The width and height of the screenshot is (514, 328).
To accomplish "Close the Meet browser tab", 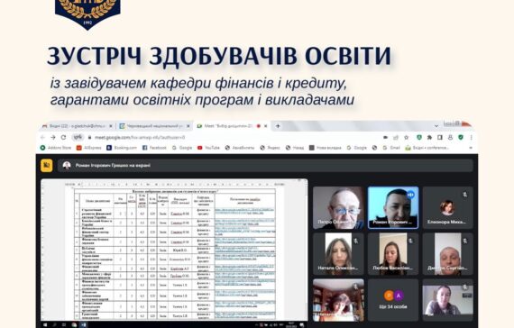I will tap(266, 126).
